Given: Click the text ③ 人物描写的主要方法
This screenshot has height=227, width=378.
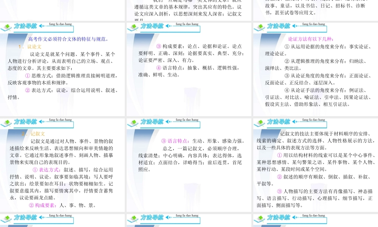Looking at the screenshot, I should coord(325,191).
